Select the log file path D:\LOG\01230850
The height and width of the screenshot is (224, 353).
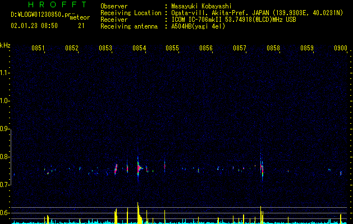click(x=40, y=15)
